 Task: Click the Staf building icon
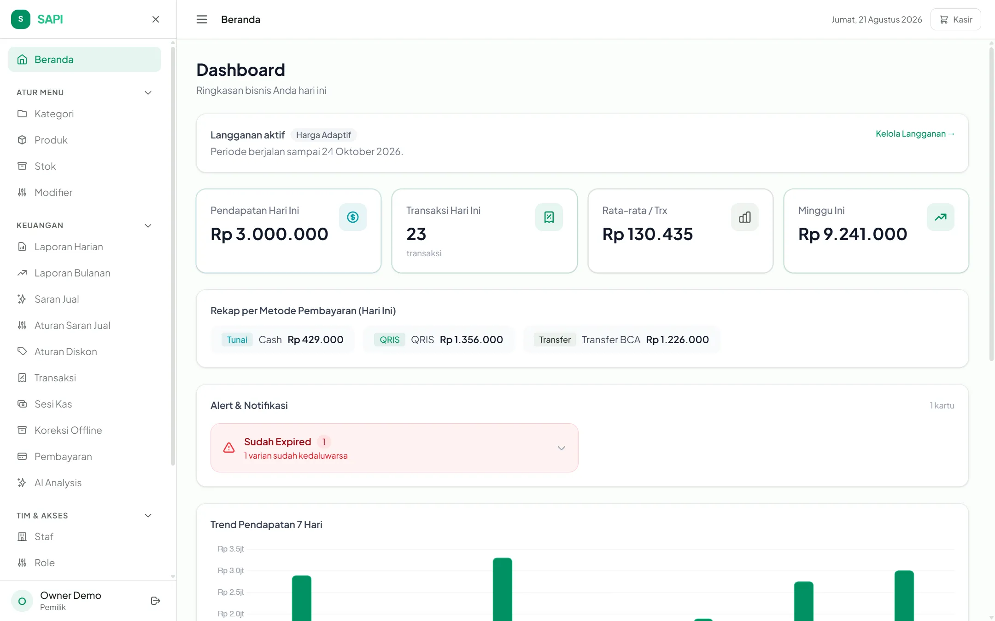pos(22,536)
